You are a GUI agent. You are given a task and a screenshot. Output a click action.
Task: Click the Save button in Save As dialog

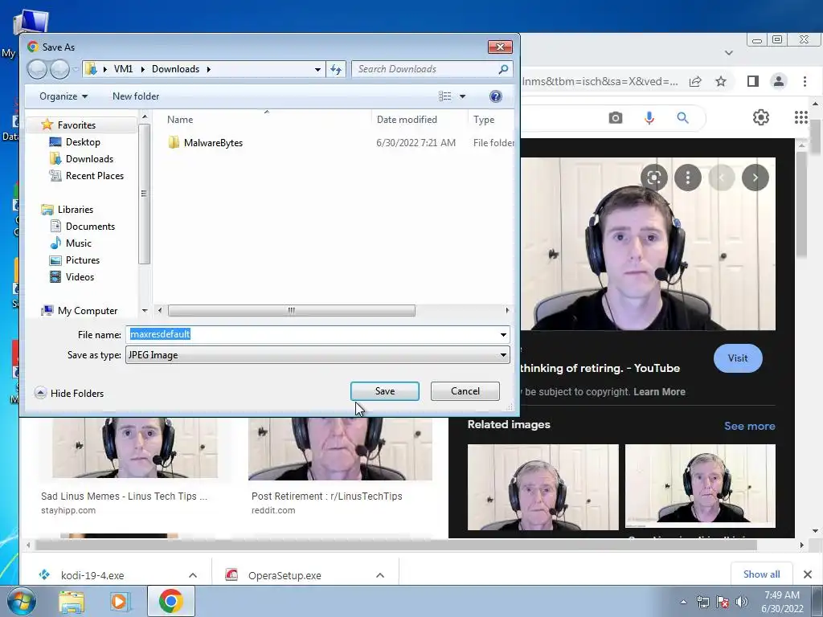coord(385,391)
